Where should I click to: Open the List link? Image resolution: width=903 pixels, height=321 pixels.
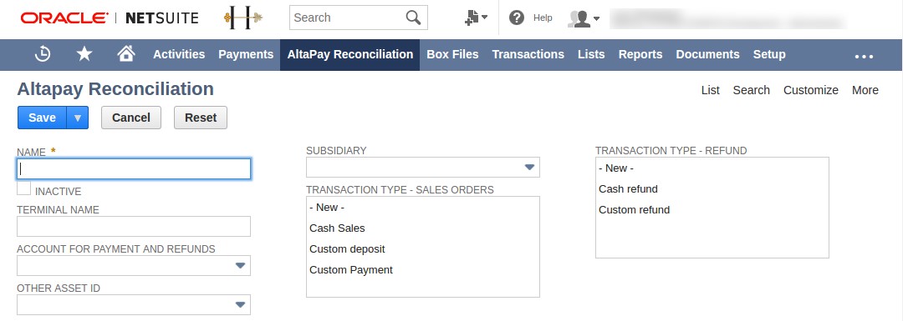(710, 90)
